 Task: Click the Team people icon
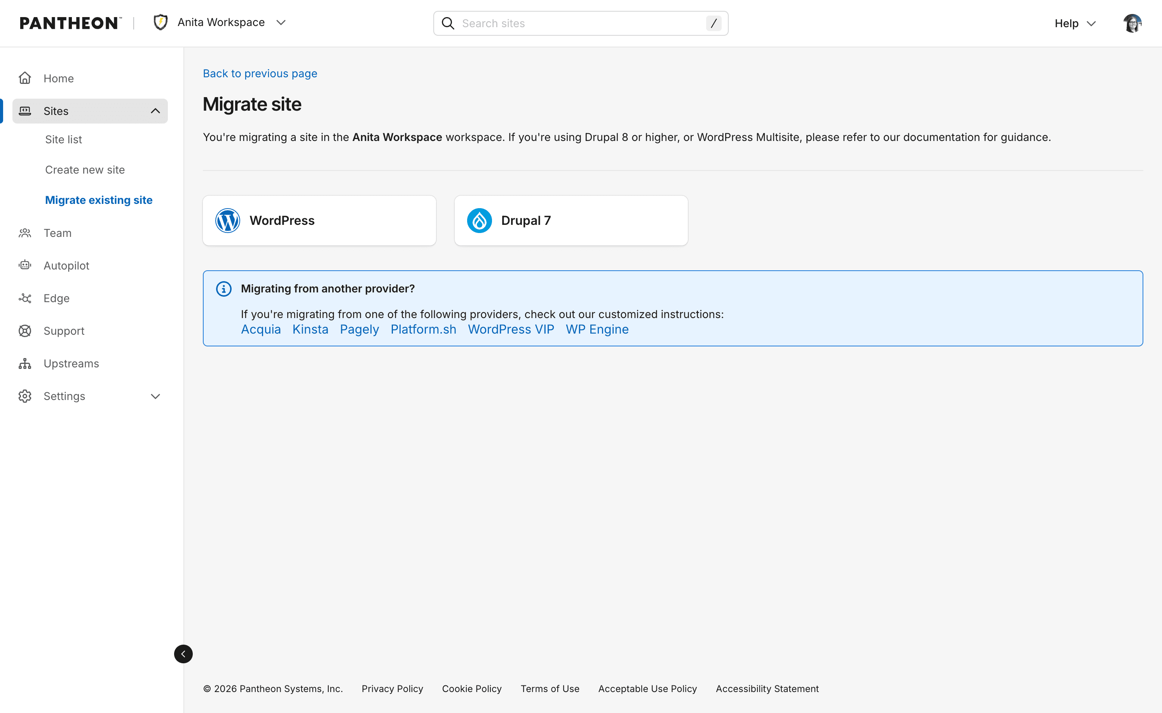click(25, 233)
